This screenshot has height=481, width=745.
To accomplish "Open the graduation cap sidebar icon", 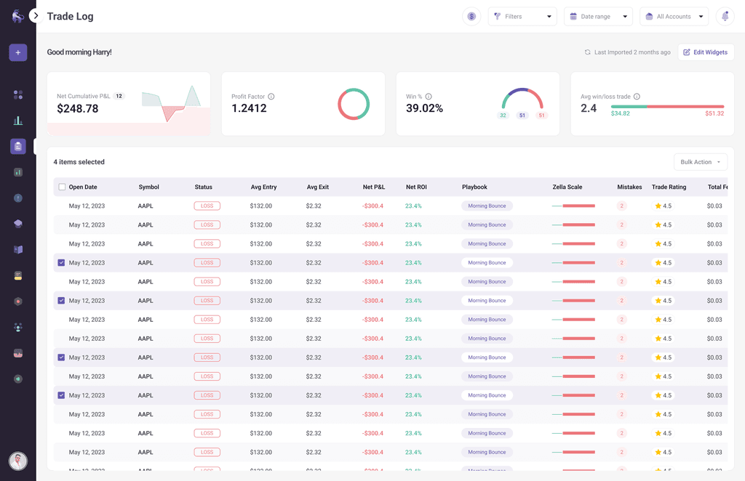I will tap(18, 223).
